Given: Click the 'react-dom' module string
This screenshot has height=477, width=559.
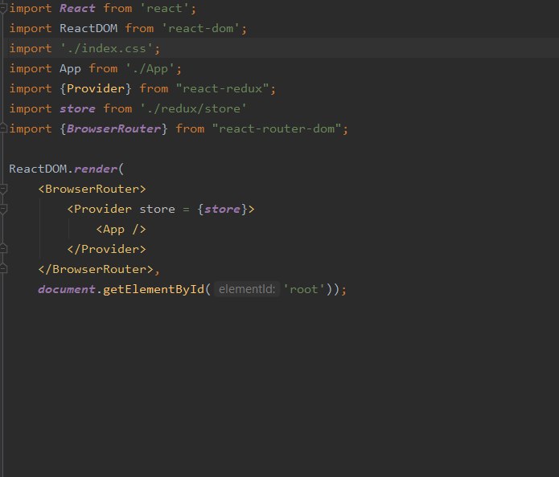Looking at the screenshot, I should tap(200, 28).
